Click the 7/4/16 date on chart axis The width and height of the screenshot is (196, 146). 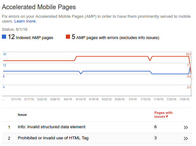coord(133,99)
